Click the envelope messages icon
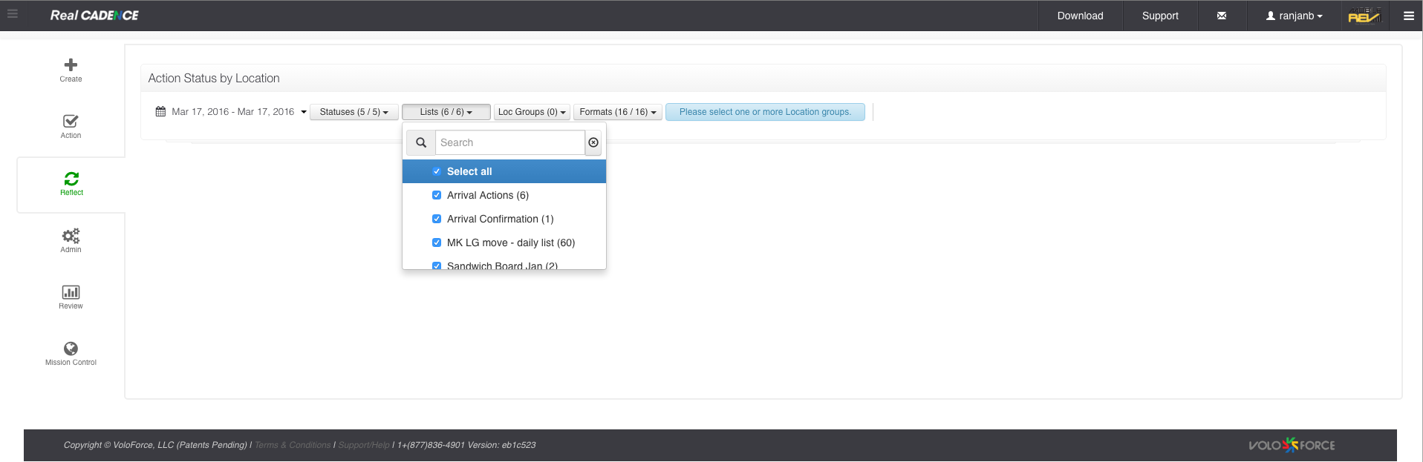 (1222, 16)
